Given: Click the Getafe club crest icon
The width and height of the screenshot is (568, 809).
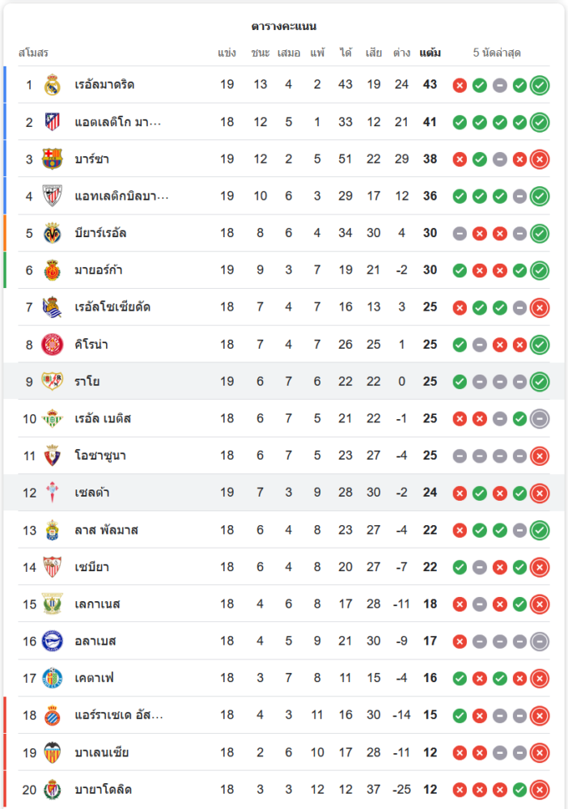Looking at the screenshot, I should (x=53, y=679).
